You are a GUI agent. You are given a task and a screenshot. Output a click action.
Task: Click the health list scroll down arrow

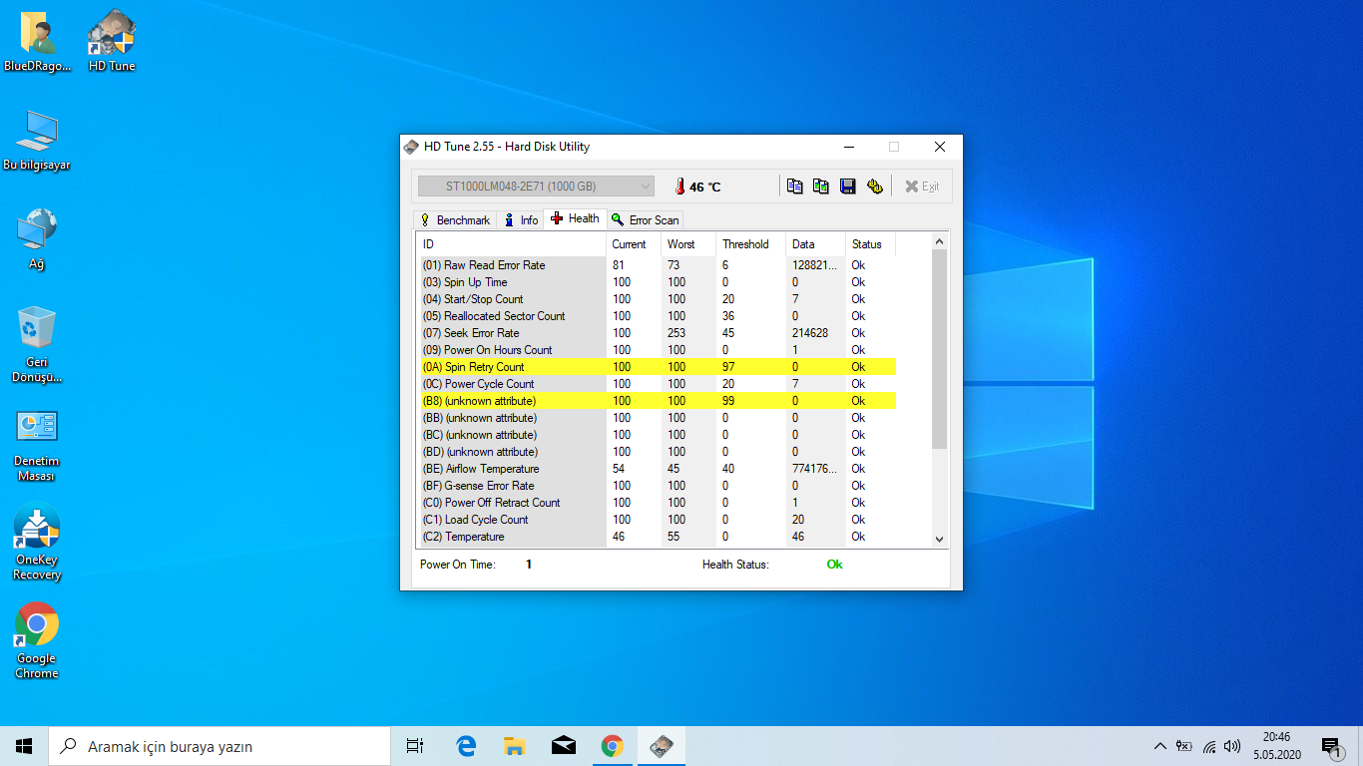click(939, 539)
